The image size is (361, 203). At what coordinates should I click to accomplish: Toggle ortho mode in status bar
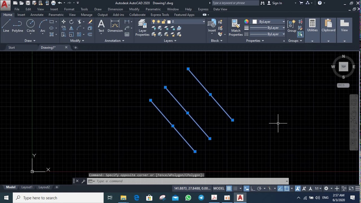(253, 188)
